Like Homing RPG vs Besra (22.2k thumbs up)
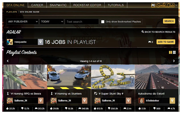Viewport: 182px width, 114px height. pyautogui.click(x=7, y=109)
